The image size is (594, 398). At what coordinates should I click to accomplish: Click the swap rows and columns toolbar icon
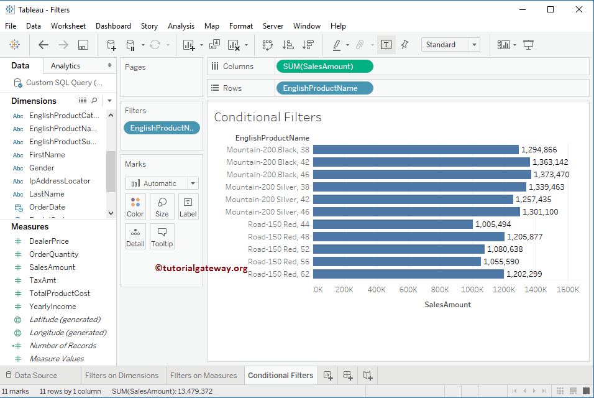[268, 44]
